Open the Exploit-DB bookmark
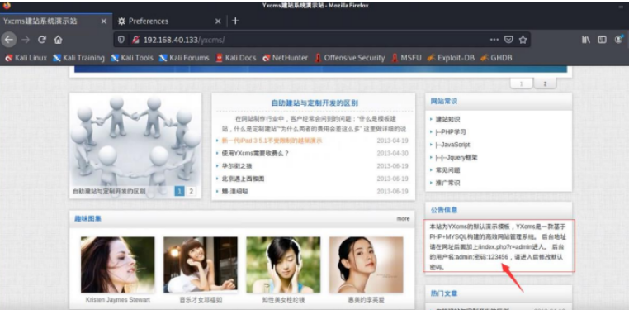629x310 pixels. pyautogui.click(x=451, y=58)
